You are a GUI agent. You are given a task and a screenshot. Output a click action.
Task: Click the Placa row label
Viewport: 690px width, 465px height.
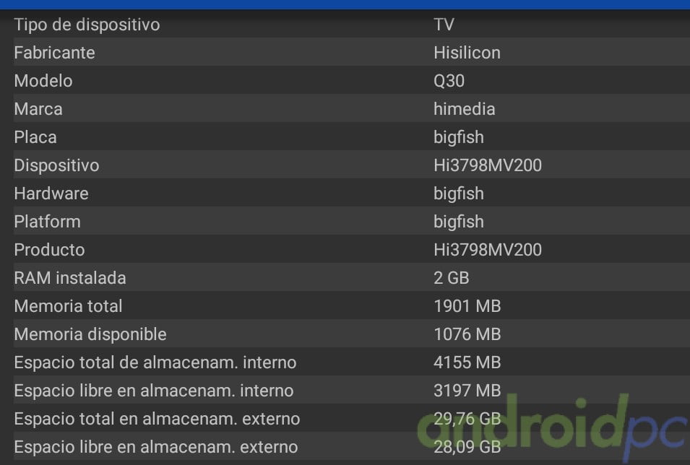35,137
